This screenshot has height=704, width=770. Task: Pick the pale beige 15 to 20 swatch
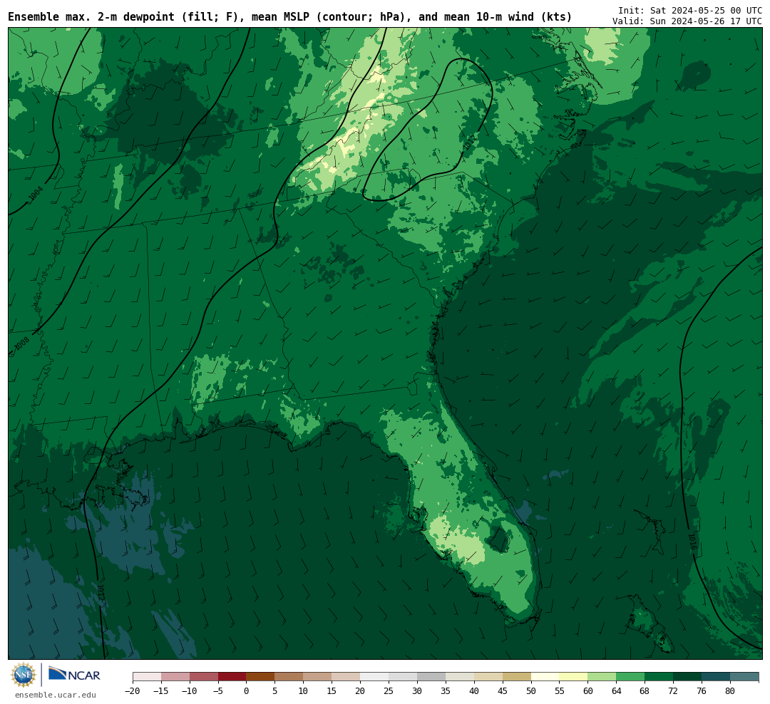pos(346,677)
